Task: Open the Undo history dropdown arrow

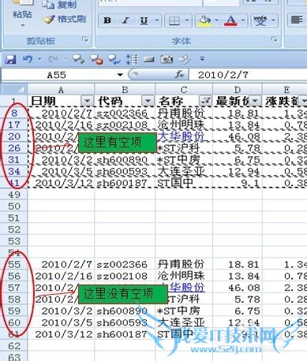Action: [39, 59]
